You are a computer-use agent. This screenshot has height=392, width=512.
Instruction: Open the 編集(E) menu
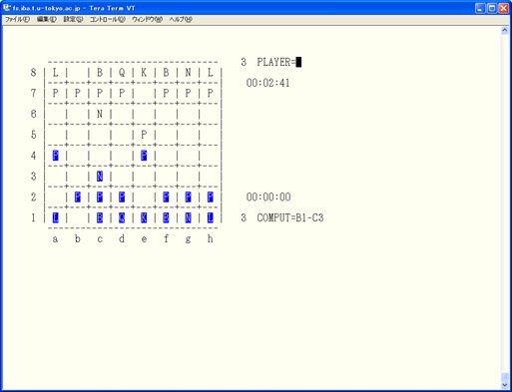coord(46,19)
